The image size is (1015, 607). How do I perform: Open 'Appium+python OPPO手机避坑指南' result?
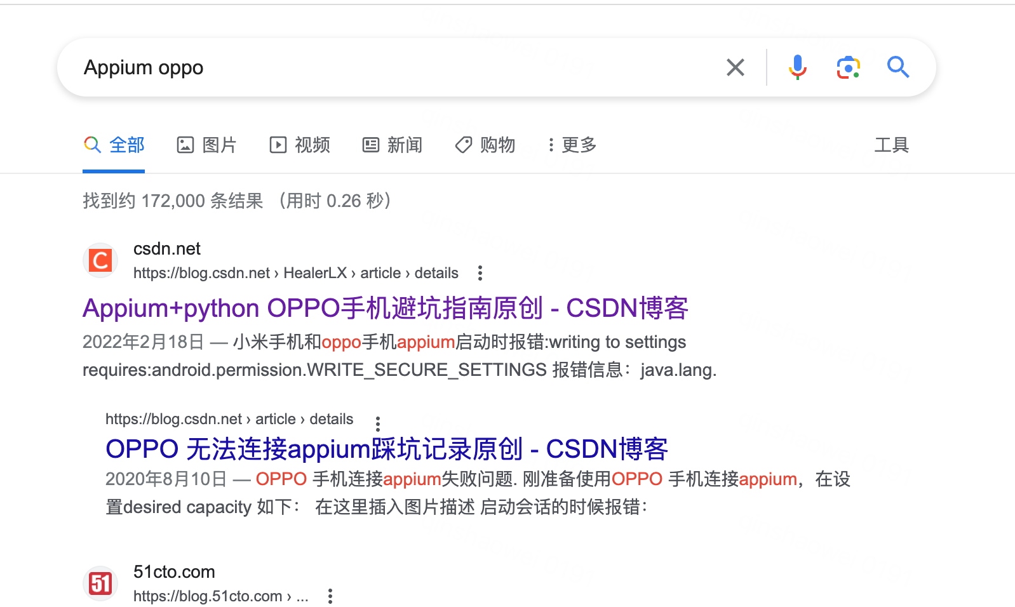point(386,308)
